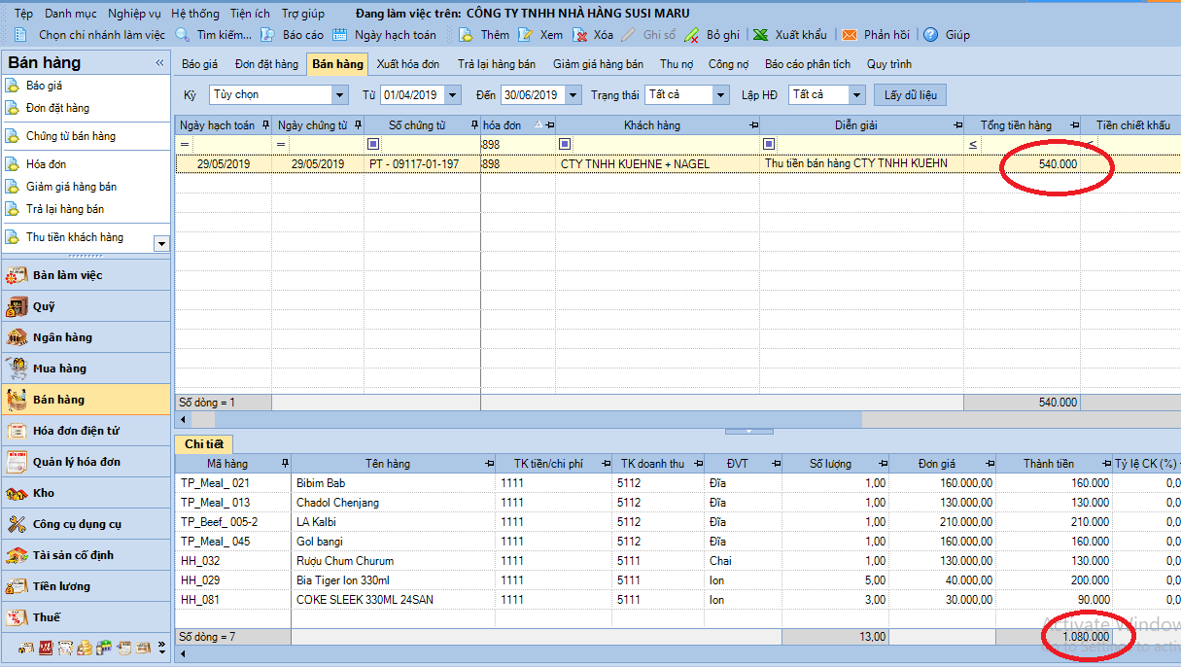Viewport: 1181px width, 667px height.
Task: Open Chứng từ bán hàng in the side panel
Action: point(71,136)
